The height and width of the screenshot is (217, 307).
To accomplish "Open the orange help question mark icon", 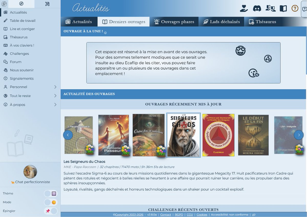I will (295, 8).
